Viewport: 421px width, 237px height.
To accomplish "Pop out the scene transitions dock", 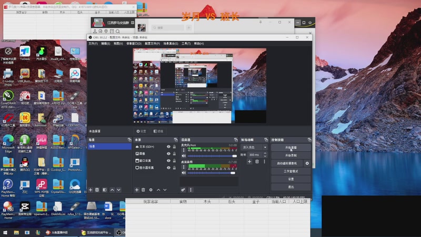I will click(x=266, y=140).
